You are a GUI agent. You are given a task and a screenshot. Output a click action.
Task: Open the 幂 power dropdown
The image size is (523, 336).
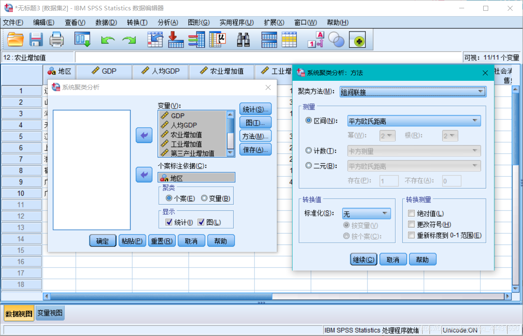coord(387,135)
